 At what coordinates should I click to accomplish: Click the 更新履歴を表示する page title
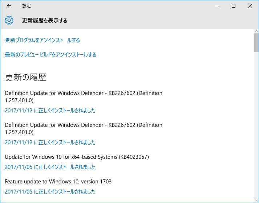tap(45, 20)
